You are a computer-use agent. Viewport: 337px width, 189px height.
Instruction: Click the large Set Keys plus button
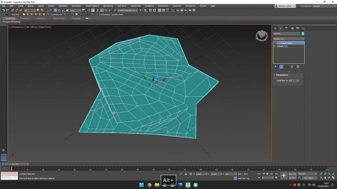point(284,176)
